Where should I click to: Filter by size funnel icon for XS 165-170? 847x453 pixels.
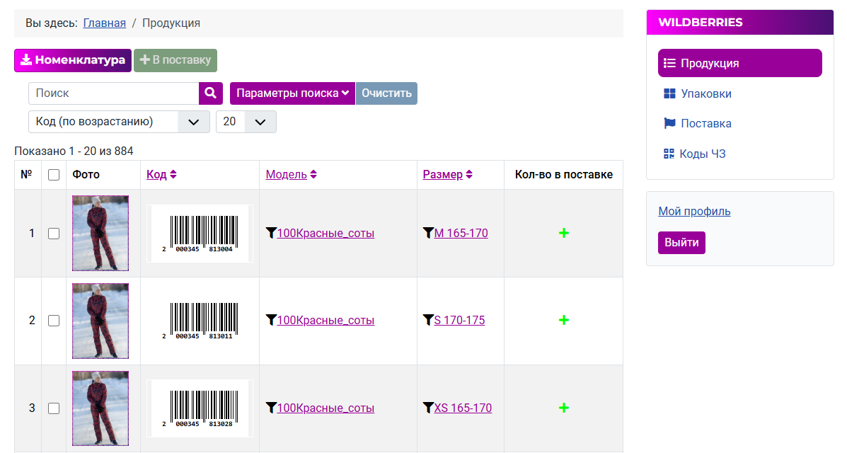[428, 408]
